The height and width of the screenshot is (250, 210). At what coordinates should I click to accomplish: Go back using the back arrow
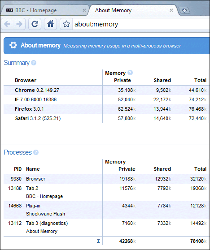[7, 24]
